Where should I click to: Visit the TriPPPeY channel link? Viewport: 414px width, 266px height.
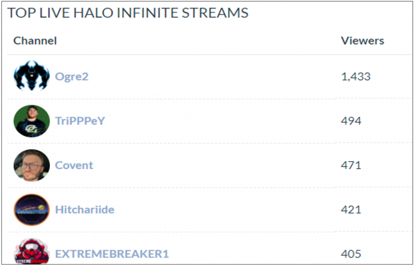coord(80,121)
